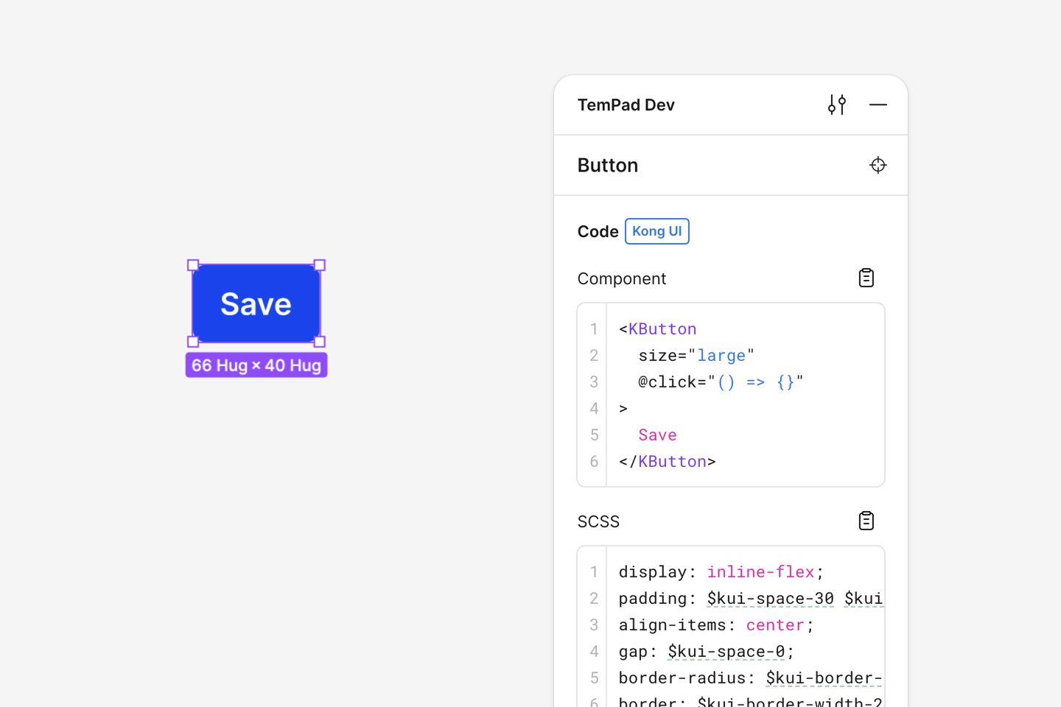Click the Kong UI plugin badge
This screenshot has width=1061, height=707.
657,231
